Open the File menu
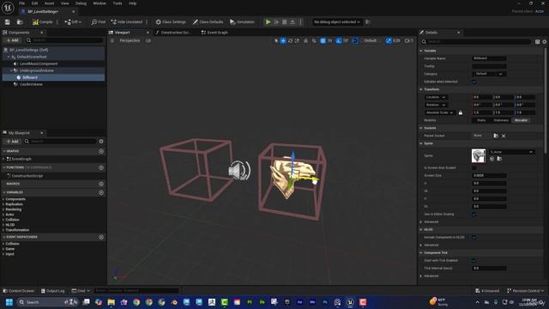Image resolution: width=549 pixels, height=309 pixels. point(21,3)
